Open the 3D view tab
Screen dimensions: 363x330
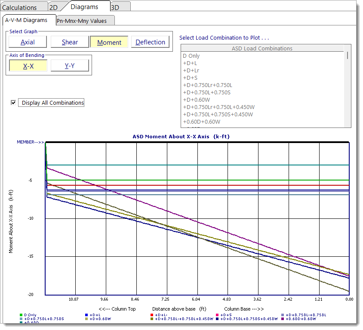pyautogui.click(x=115, y=7)
